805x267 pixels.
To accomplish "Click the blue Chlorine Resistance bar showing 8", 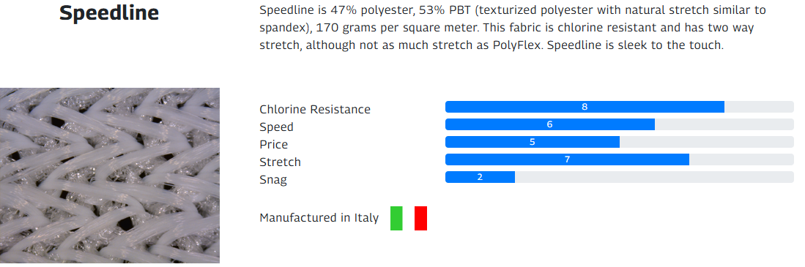I will click(585, 107).
